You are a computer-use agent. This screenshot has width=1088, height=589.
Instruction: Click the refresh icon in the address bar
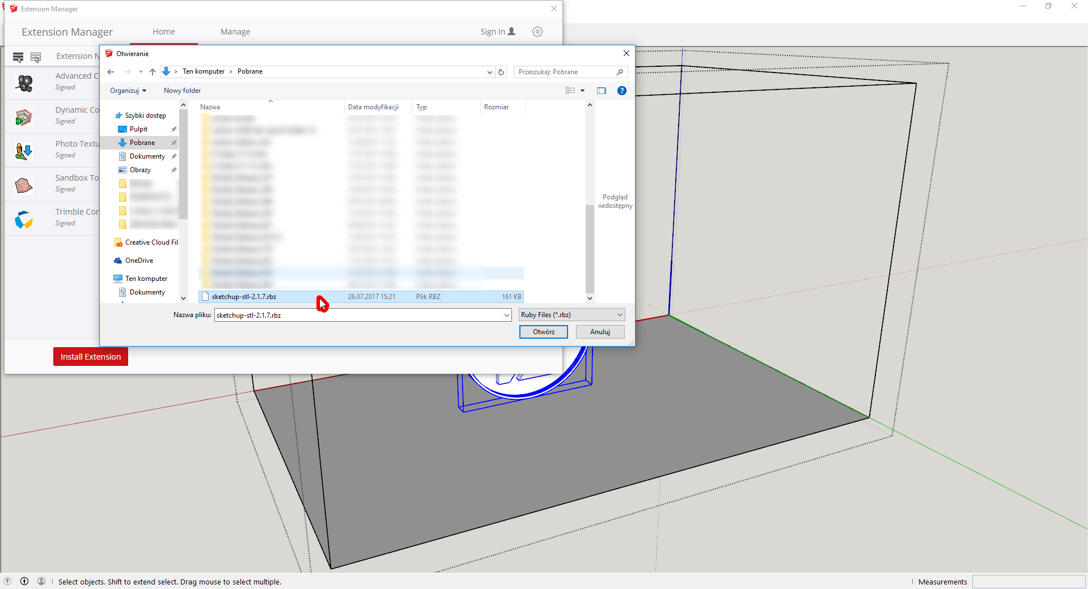pyautogui.click(x=501, y=72)
